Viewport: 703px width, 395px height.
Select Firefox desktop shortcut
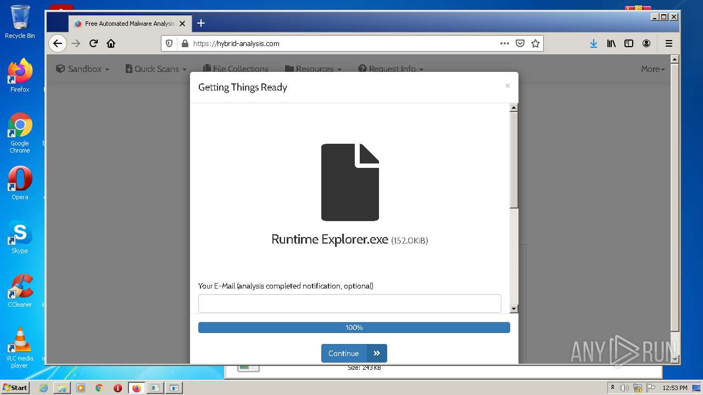tap(20, 75)
